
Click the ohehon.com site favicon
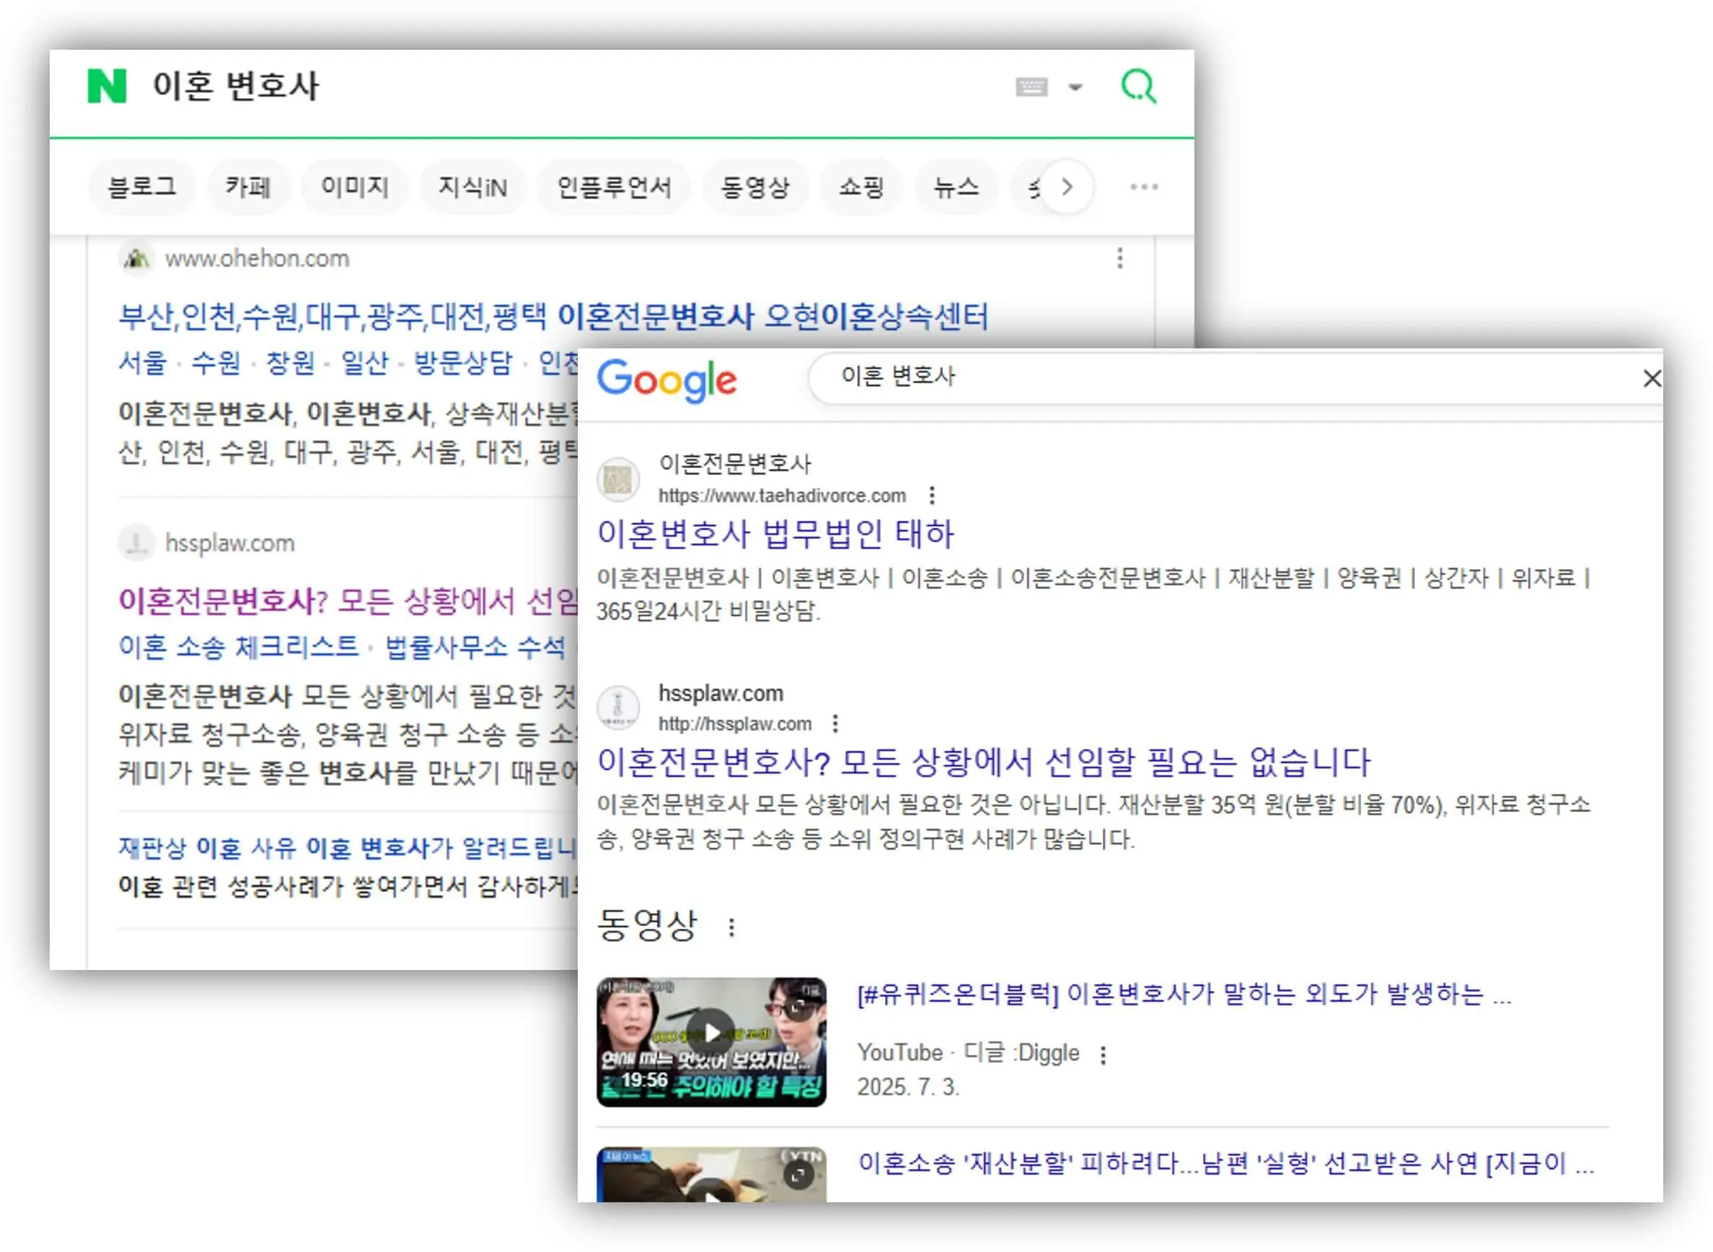pyautogui.click(x=136, y=258)
